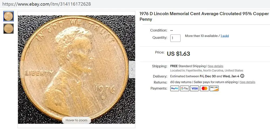This screenshot has height=131, width=270.
Task: Click the PayPal payment icon
Action: [175, 88]
